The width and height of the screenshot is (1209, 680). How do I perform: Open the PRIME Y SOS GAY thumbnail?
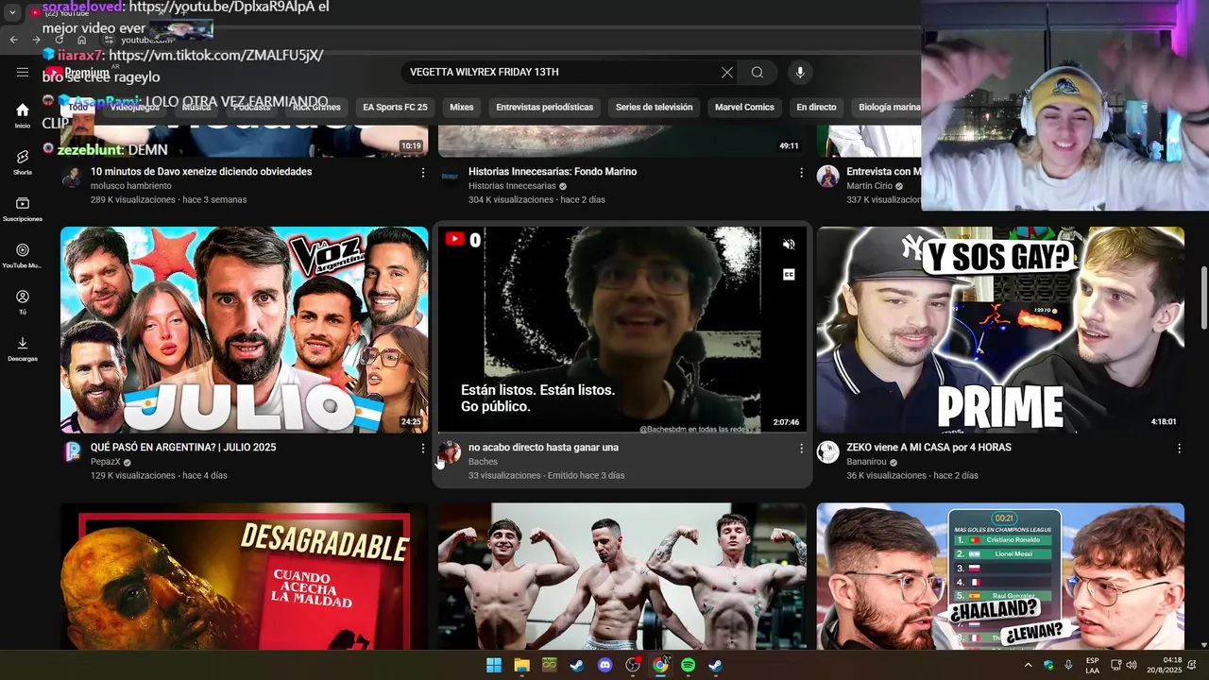[x=1000, y=330]
